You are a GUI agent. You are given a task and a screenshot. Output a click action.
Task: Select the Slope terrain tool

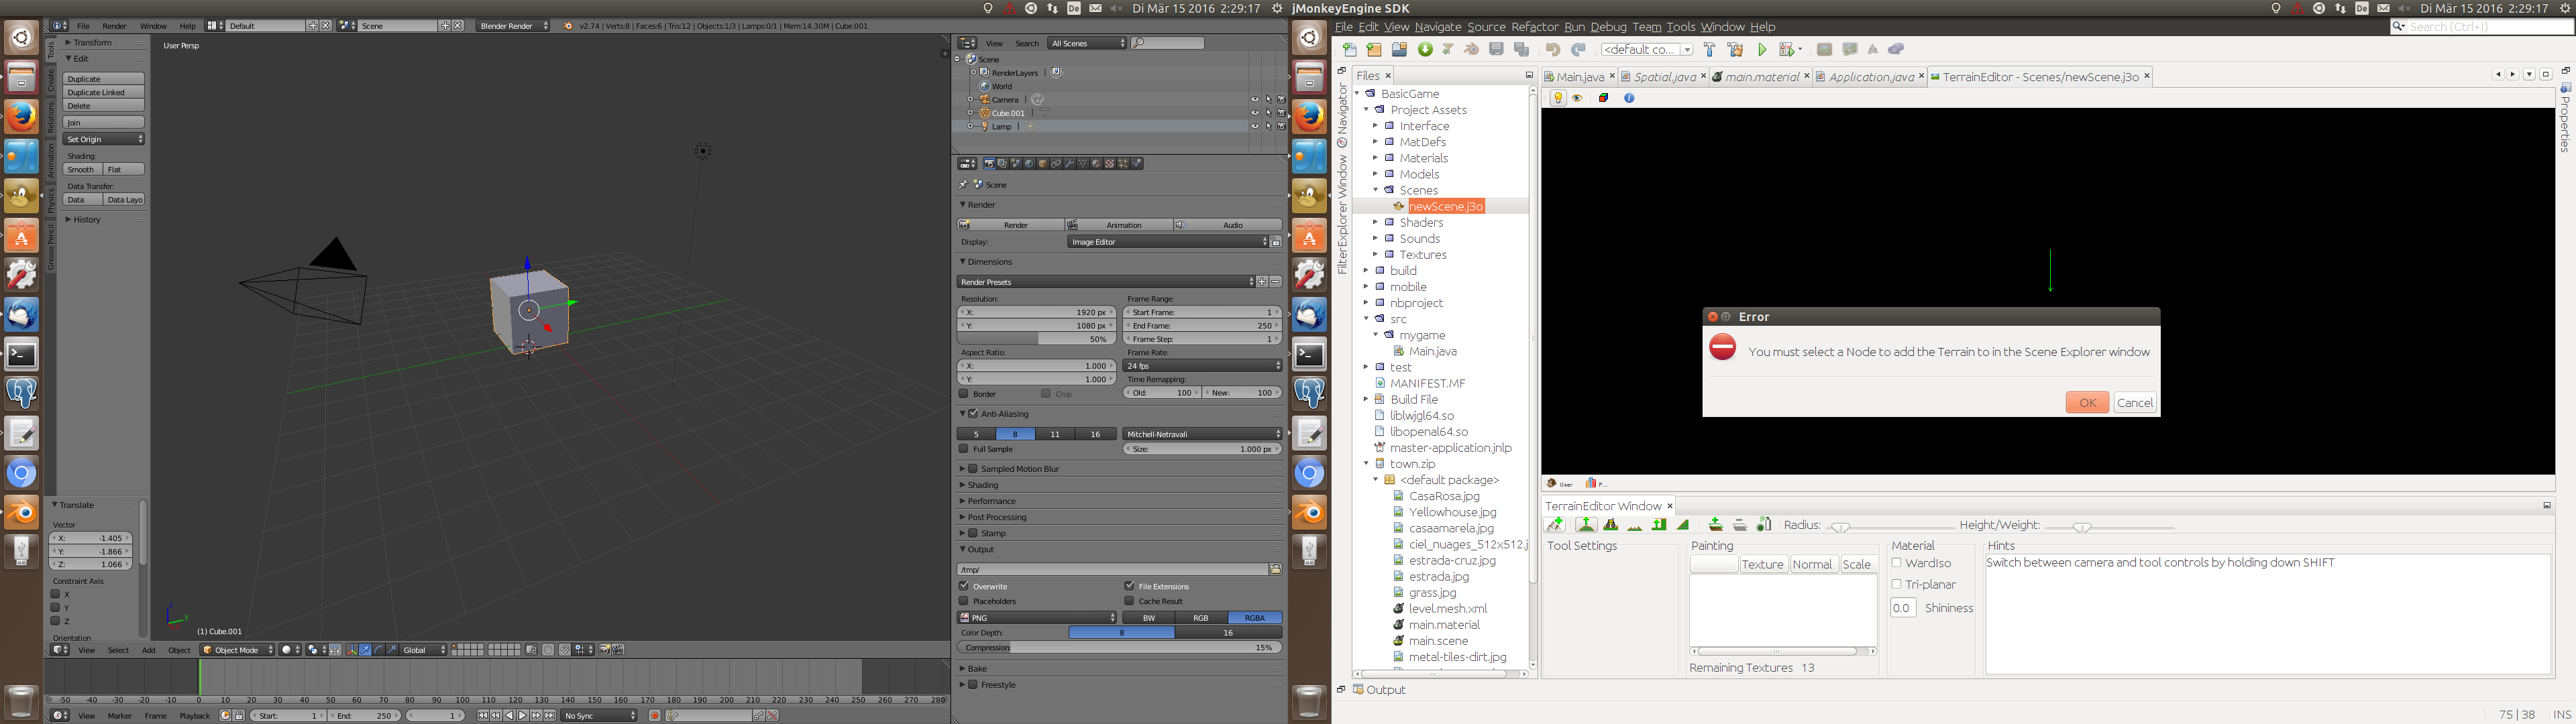point(1683,525)
